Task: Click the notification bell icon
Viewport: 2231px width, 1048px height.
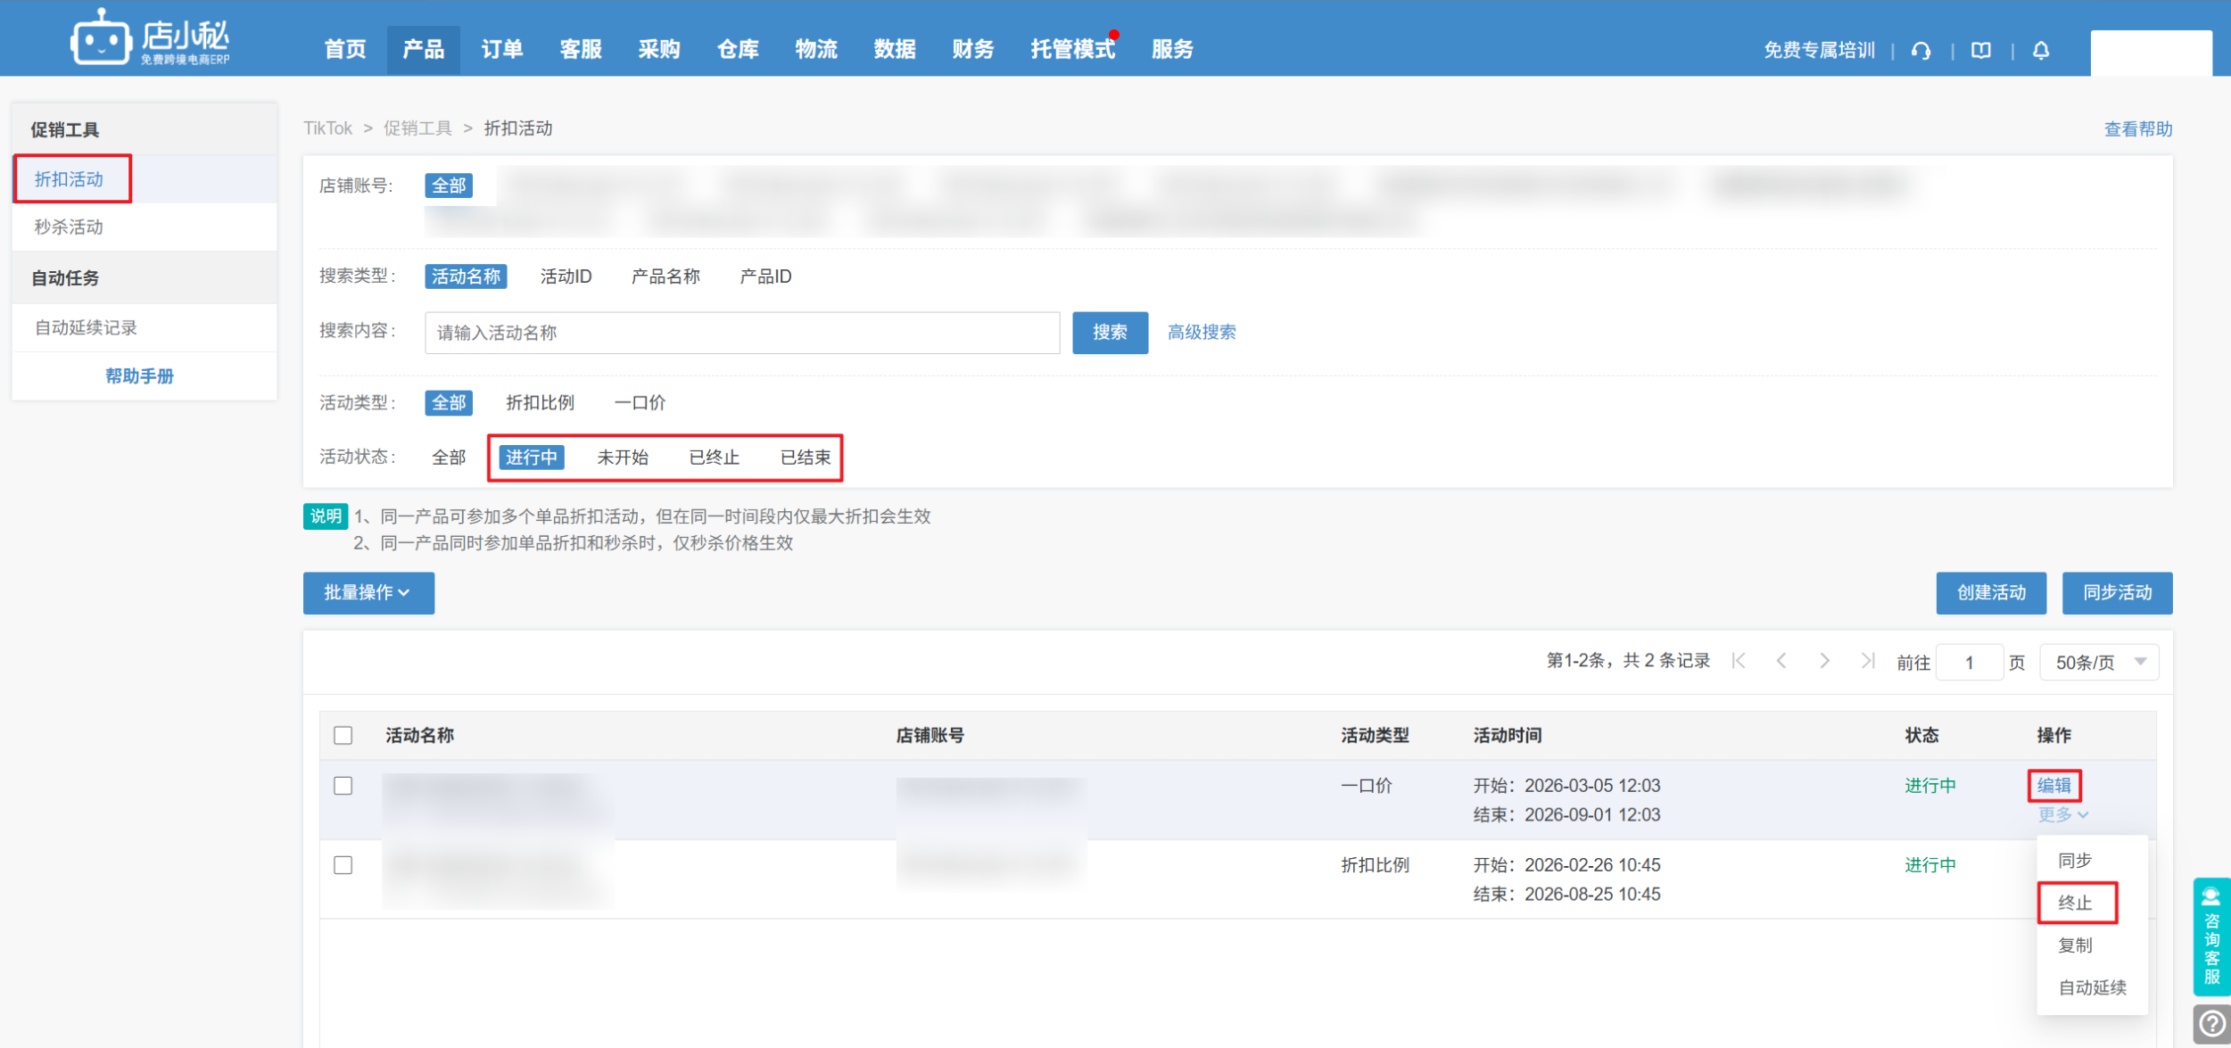Action: tap(2041, 51)
